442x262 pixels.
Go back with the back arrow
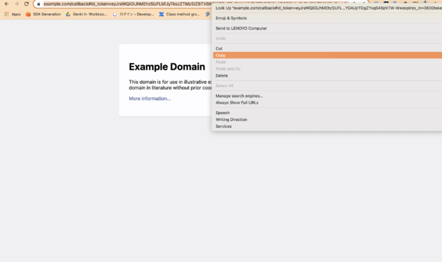(6, 4)
